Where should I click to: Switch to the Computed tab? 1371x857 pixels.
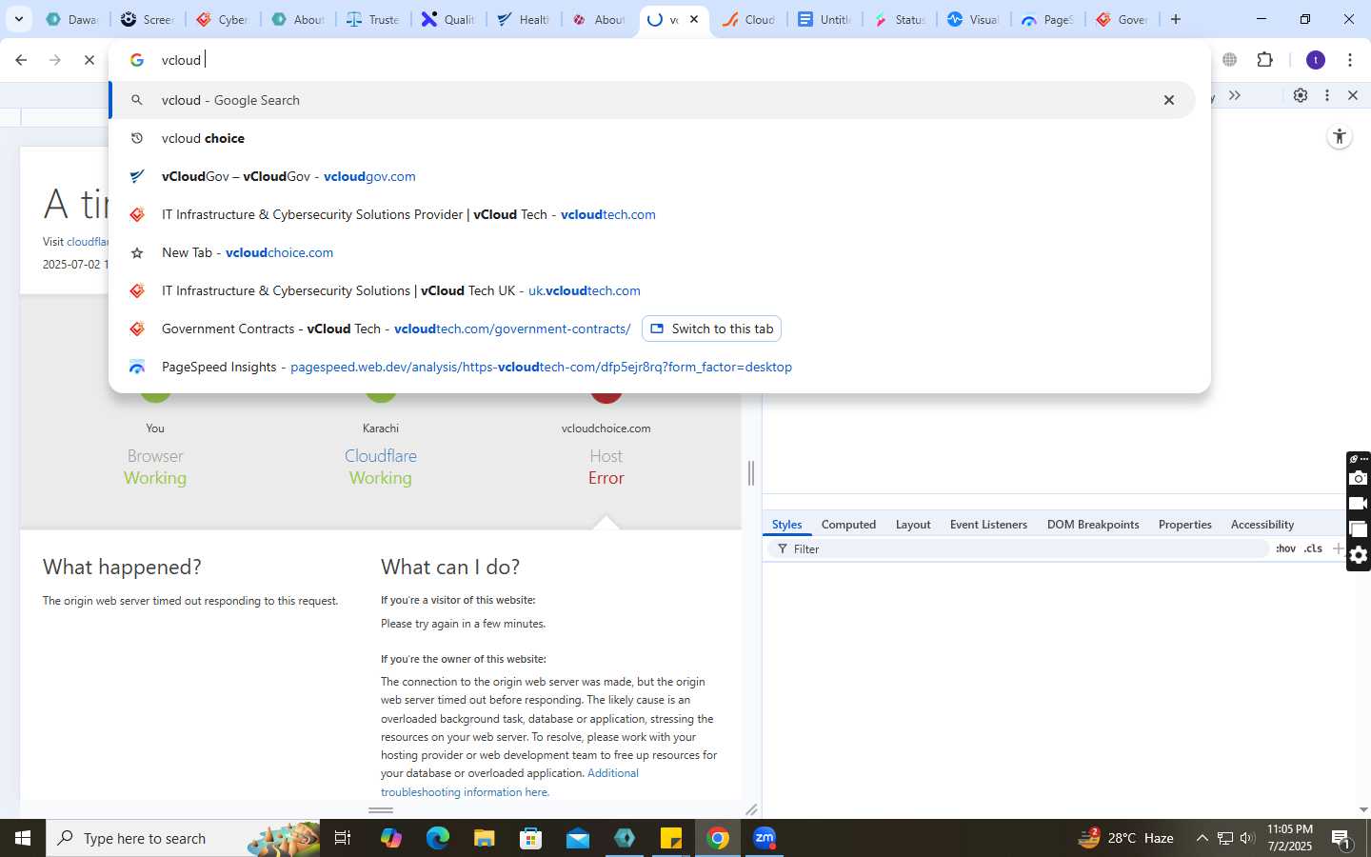[x=848, y=525]
